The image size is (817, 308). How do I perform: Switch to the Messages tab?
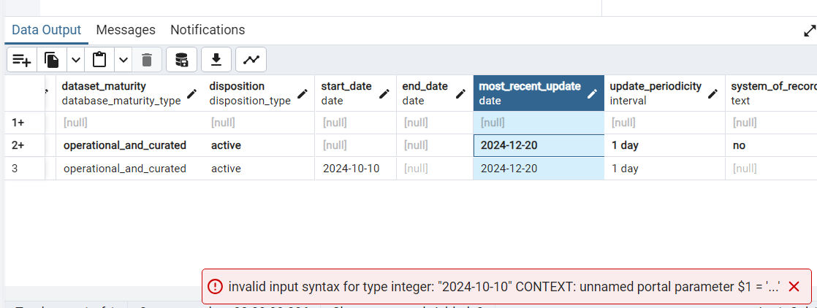coord(126,30)
